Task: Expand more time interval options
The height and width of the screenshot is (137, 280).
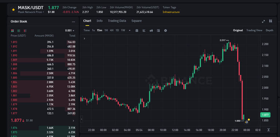Action: point(130,30)
